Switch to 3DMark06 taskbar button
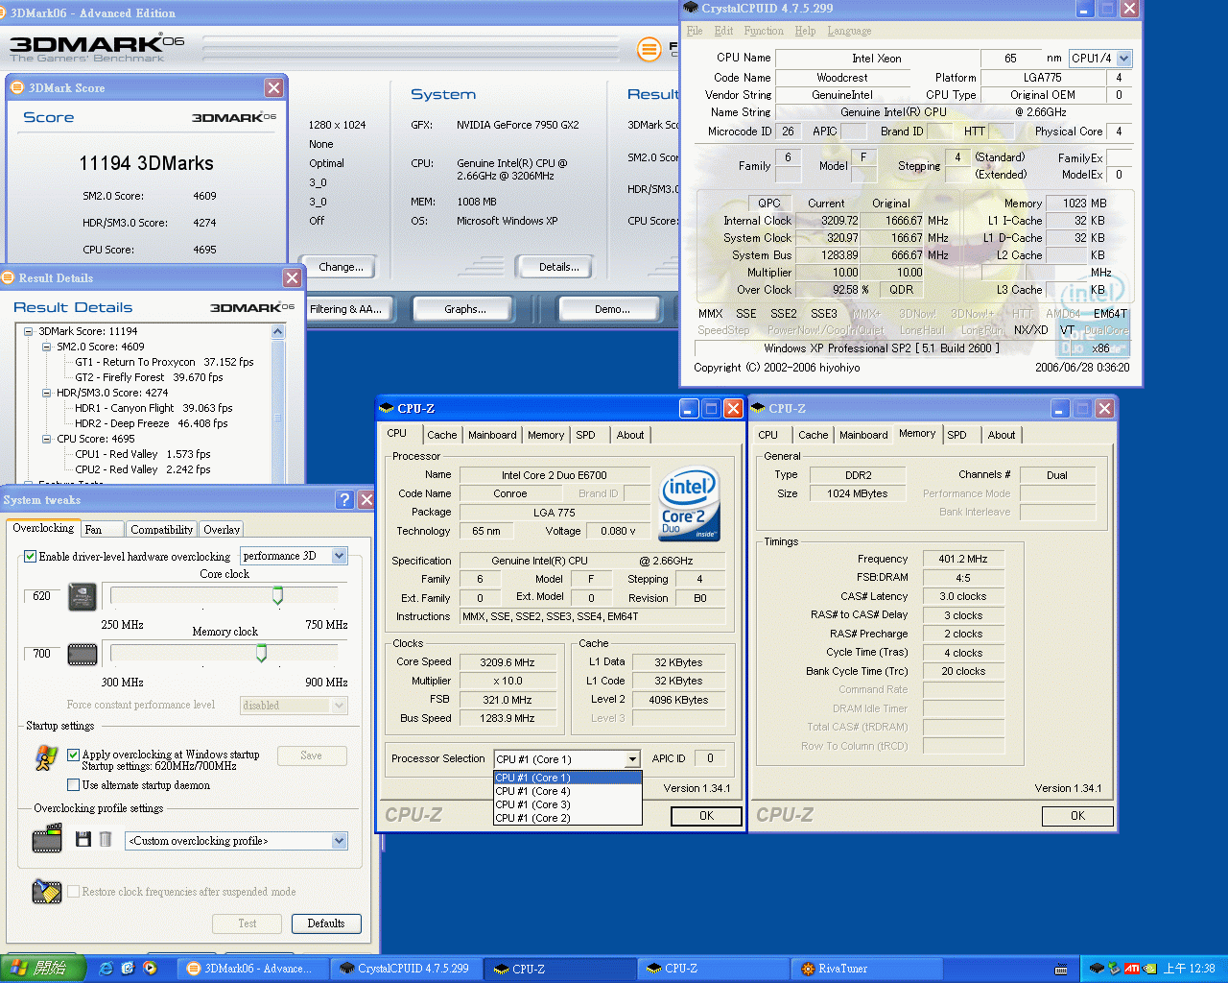The height and width of the screenshot is (983, 1228). 254,969
